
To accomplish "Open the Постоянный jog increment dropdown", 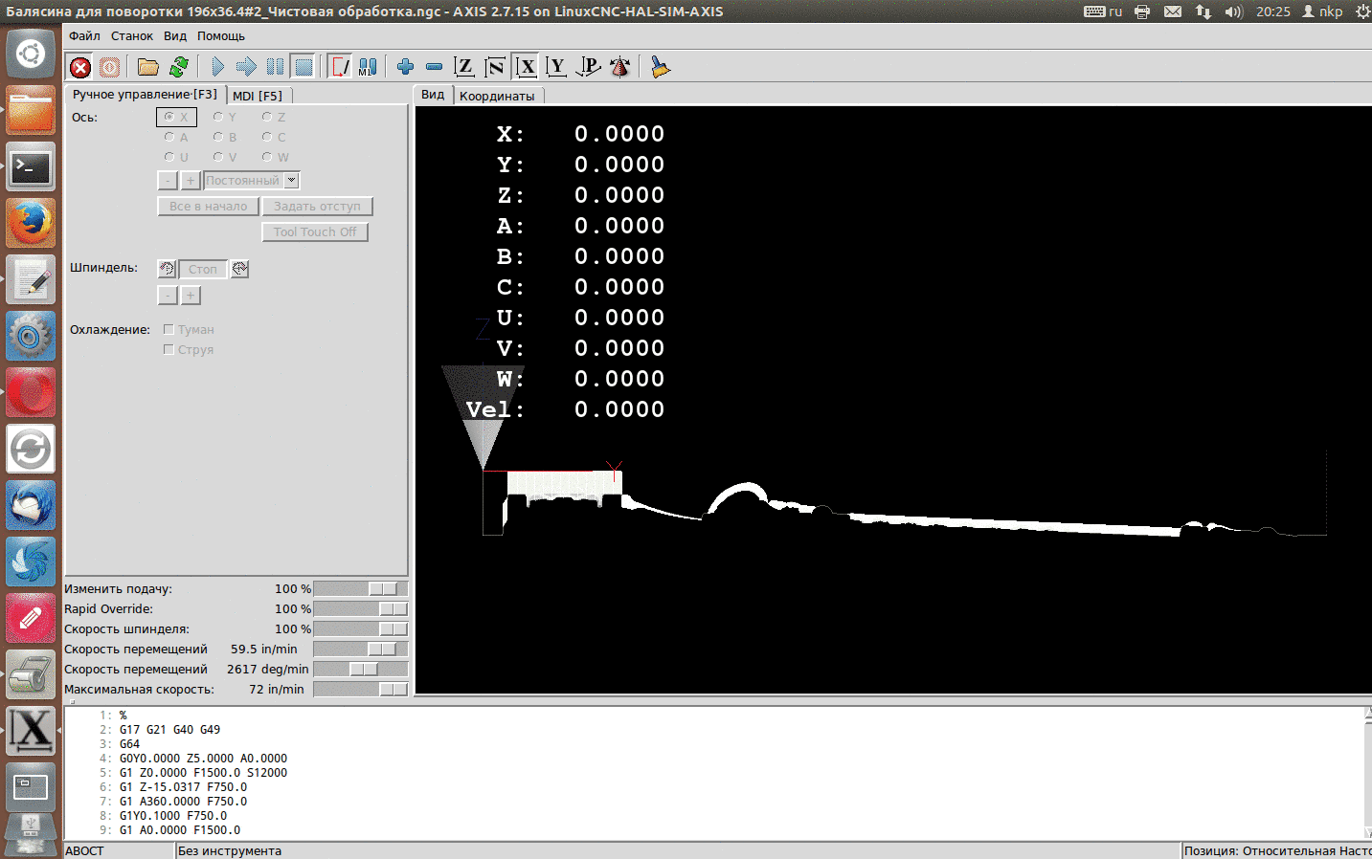I will 252,180.
